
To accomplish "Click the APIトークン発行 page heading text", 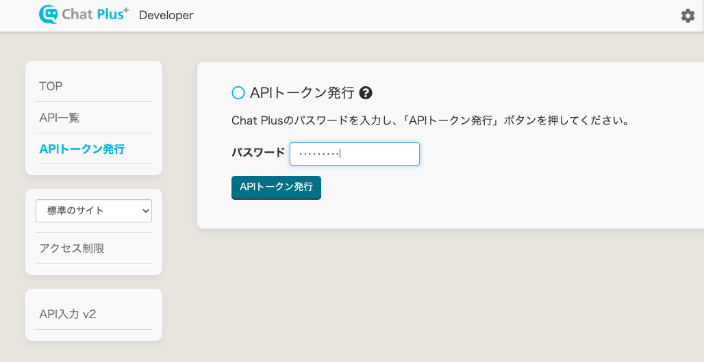I will (x=302, y=93).
